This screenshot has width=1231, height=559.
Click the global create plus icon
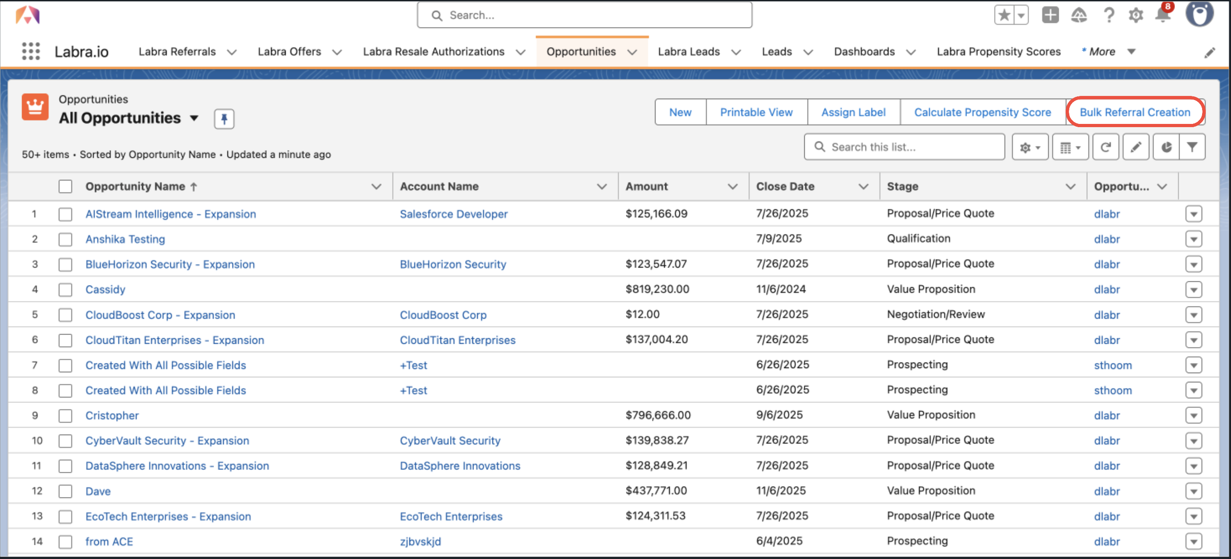point(1050,16)
